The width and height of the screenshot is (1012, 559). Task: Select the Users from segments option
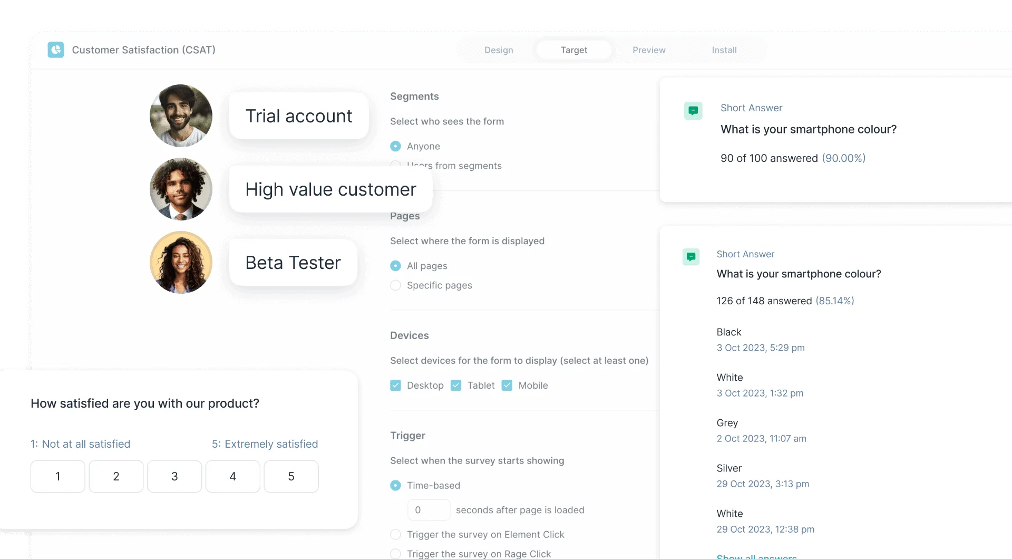(395, 164)
